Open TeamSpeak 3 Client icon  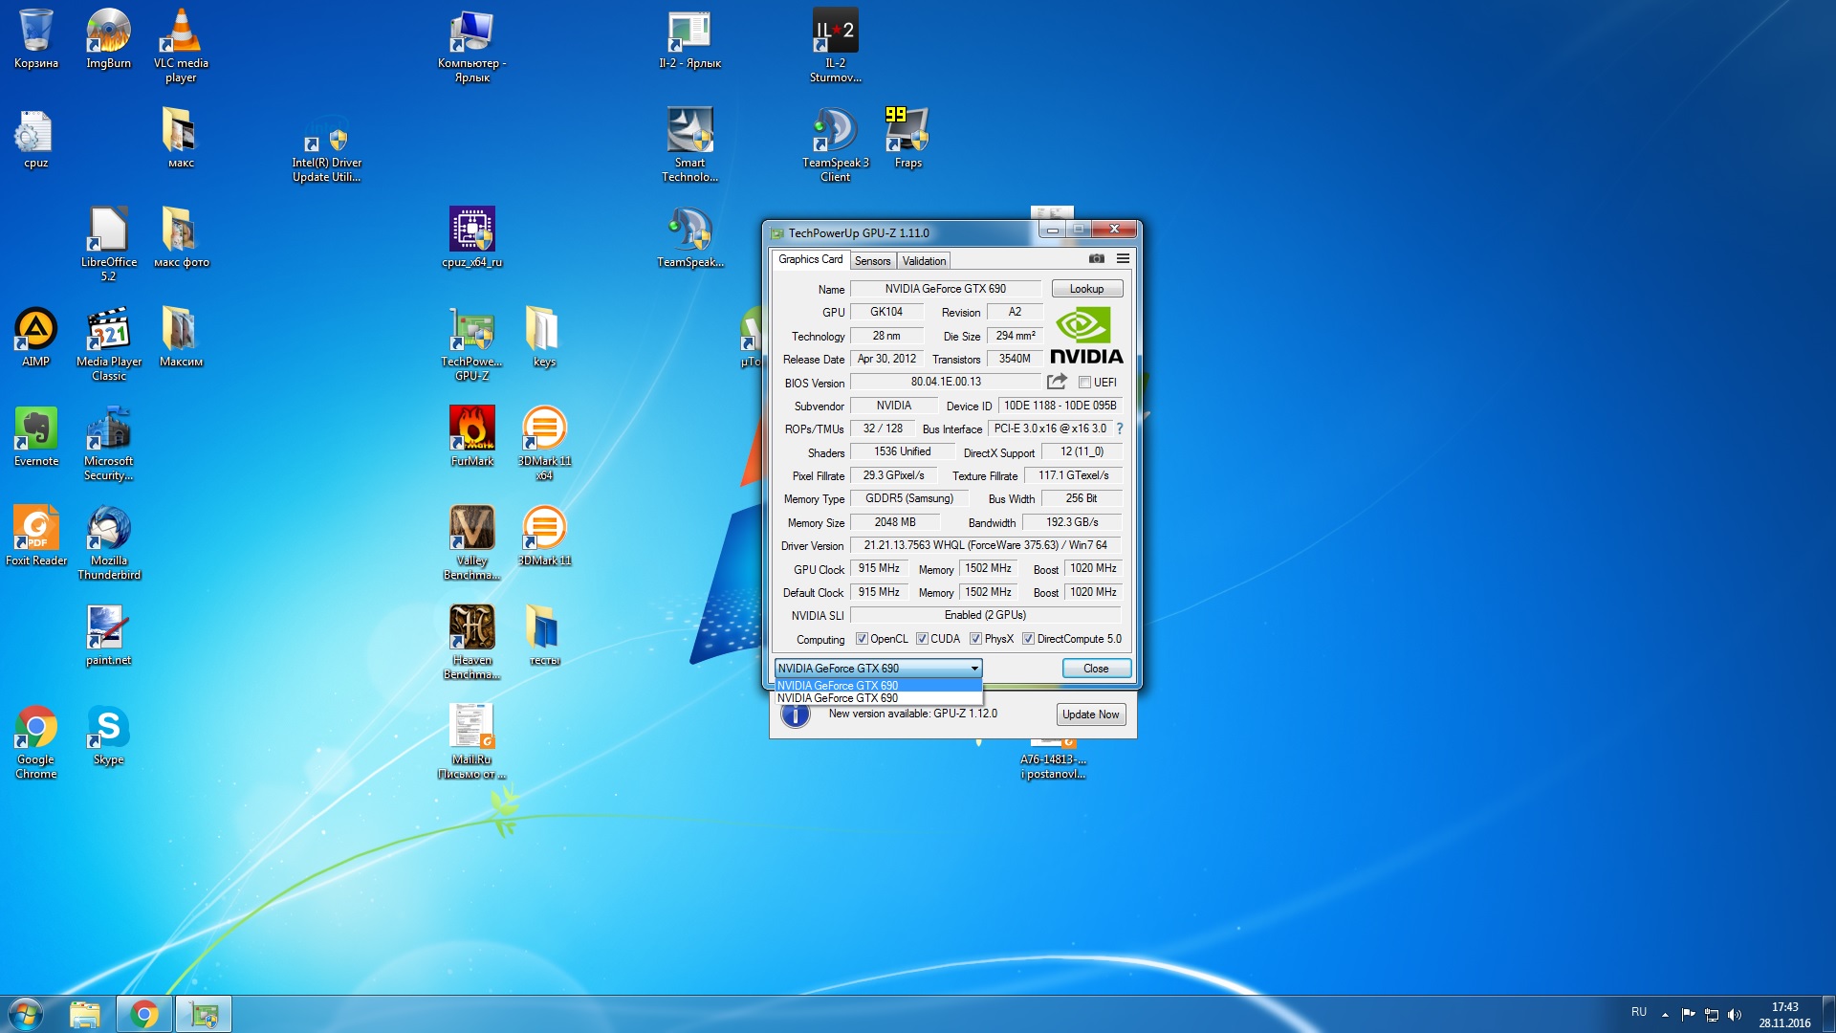tap(835, 145)
